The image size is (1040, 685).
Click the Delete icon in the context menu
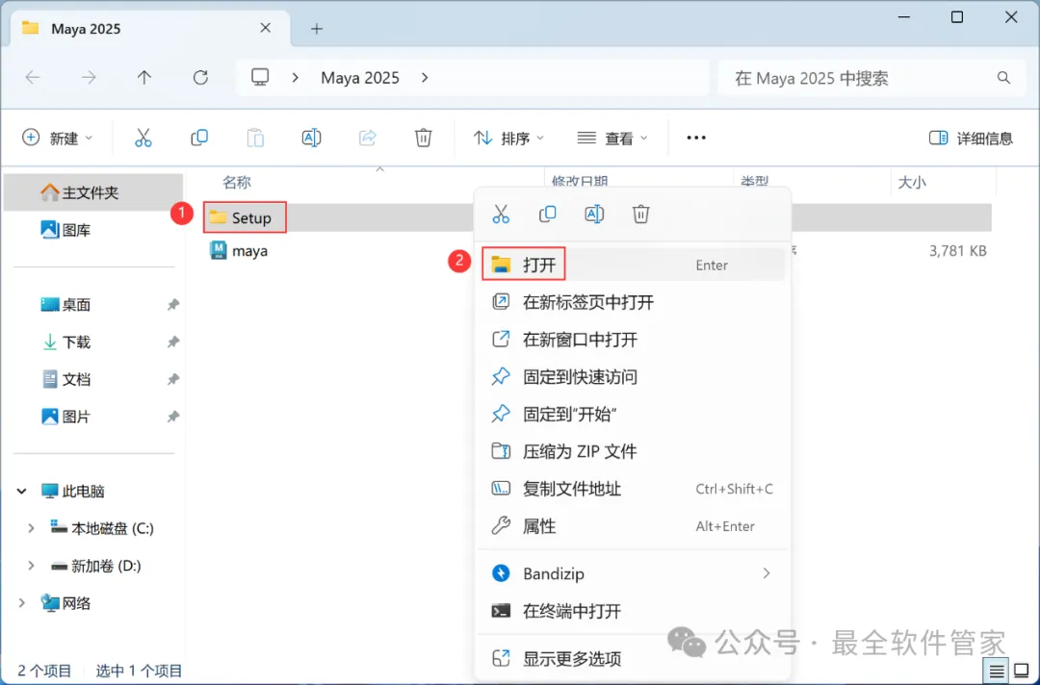(640, 214)
